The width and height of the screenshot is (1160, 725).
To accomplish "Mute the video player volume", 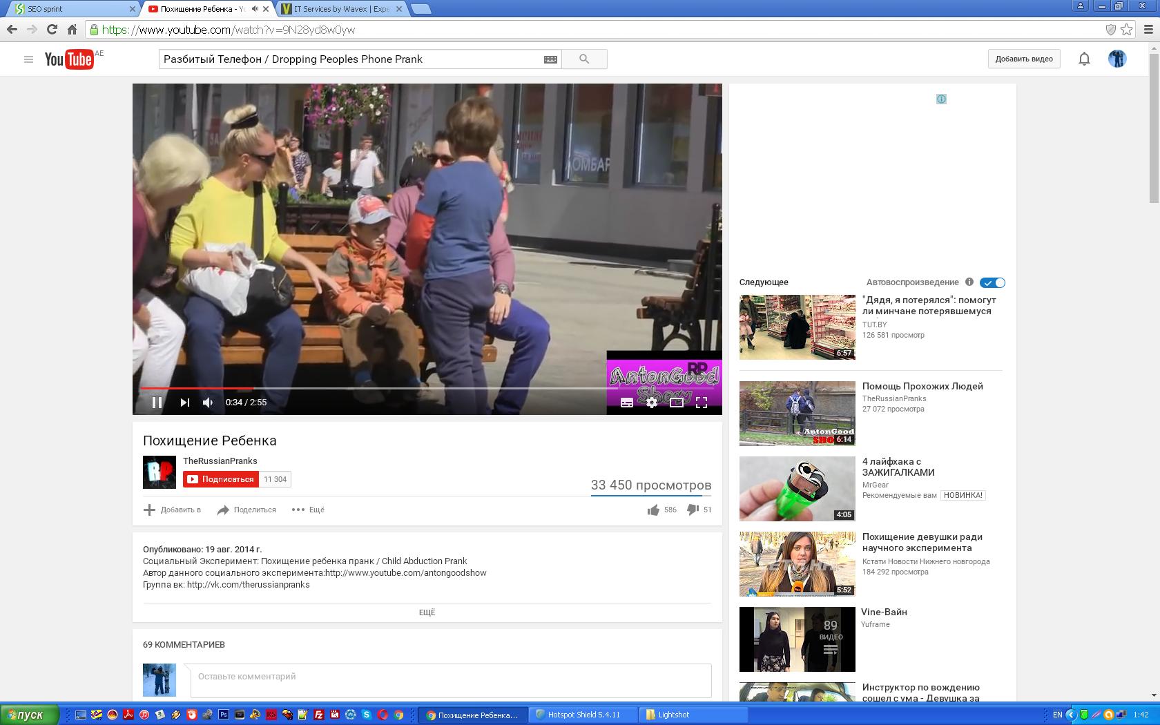I will pos(208,403).
